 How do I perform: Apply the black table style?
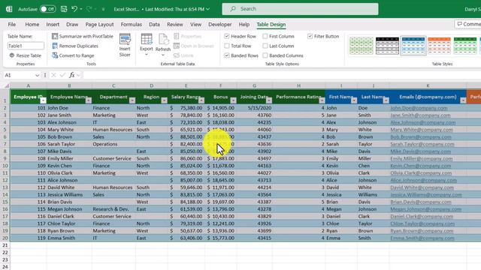pos(387,46)
